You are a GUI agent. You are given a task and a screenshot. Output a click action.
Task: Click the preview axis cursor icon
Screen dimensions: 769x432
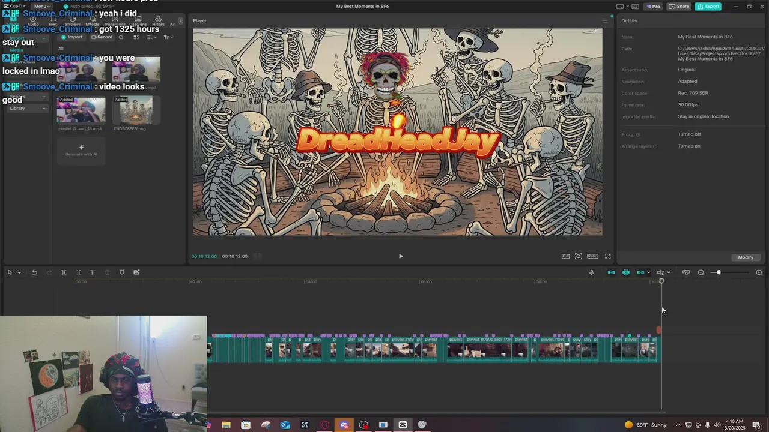click(661, 272)
